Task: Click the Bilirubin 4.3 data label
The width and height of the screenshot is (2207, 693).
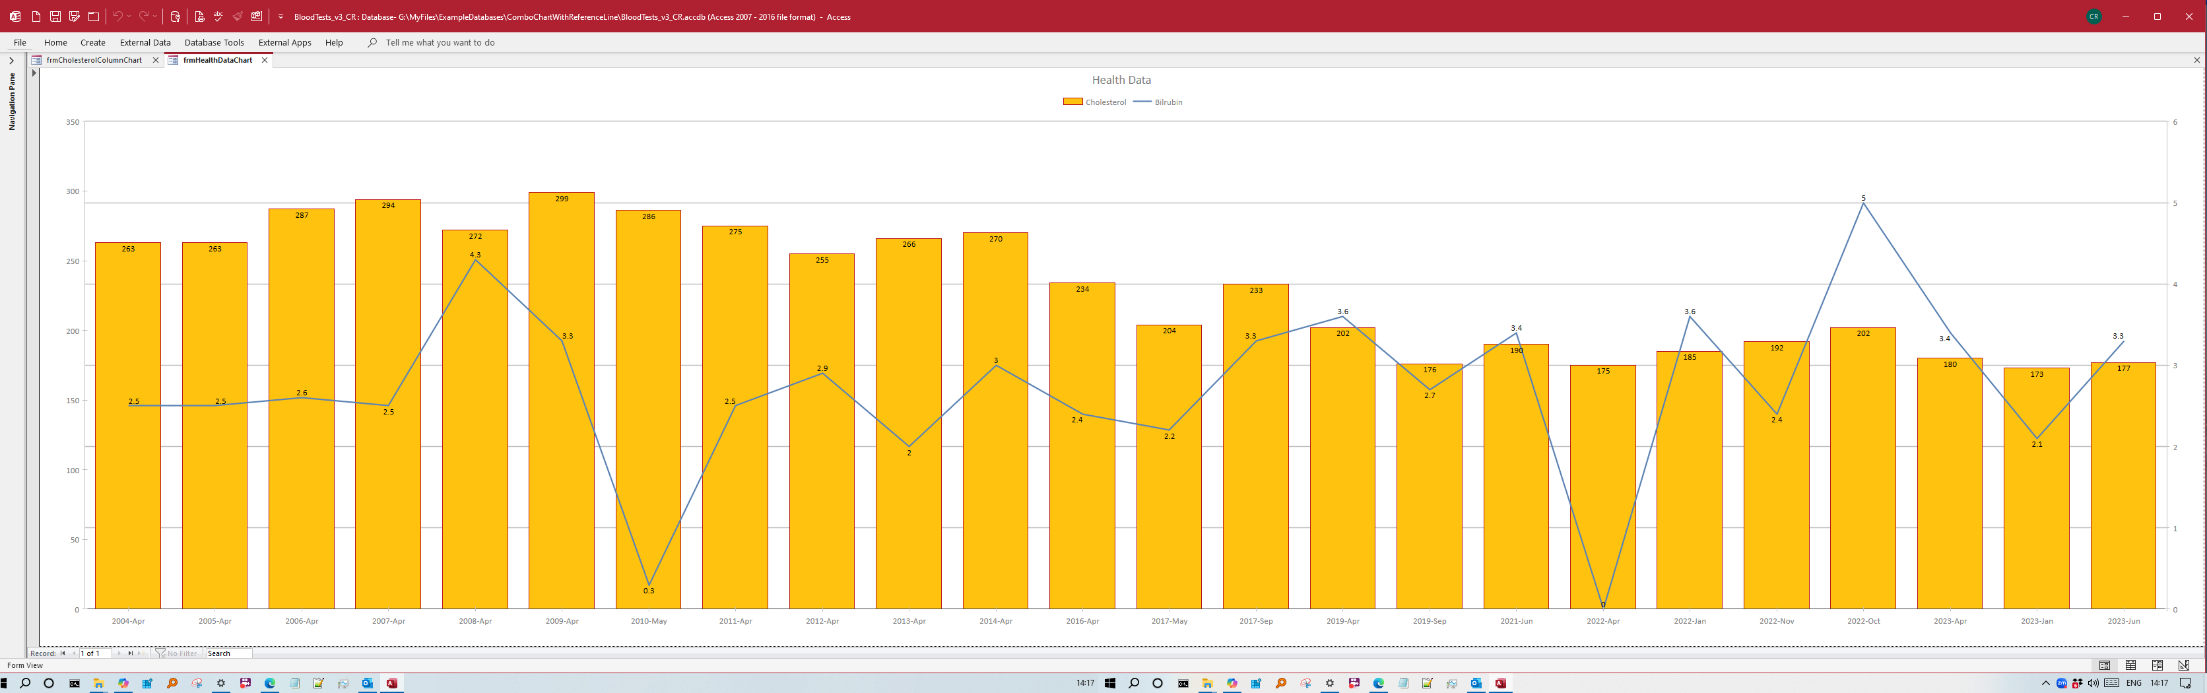Action: 475,254
